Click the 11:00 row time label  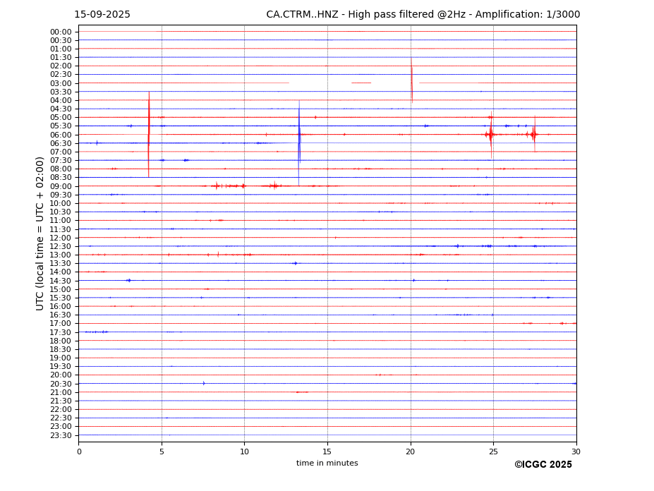tap(61, 221)
